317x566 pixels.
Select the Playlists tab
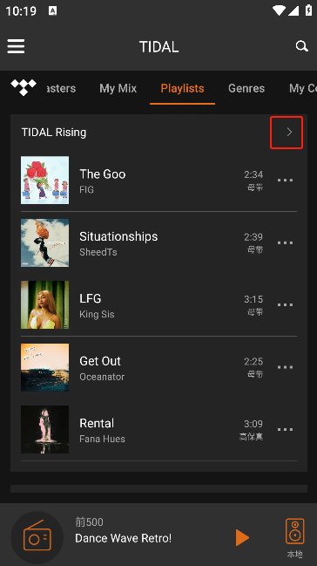[183, 88]
